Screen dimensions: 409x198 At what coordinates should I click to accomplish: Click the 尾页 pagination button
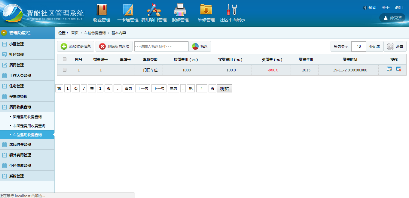(173, 88)
